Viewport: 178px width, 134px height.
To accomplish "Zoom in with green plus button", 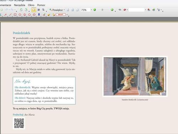I will 112,10.
